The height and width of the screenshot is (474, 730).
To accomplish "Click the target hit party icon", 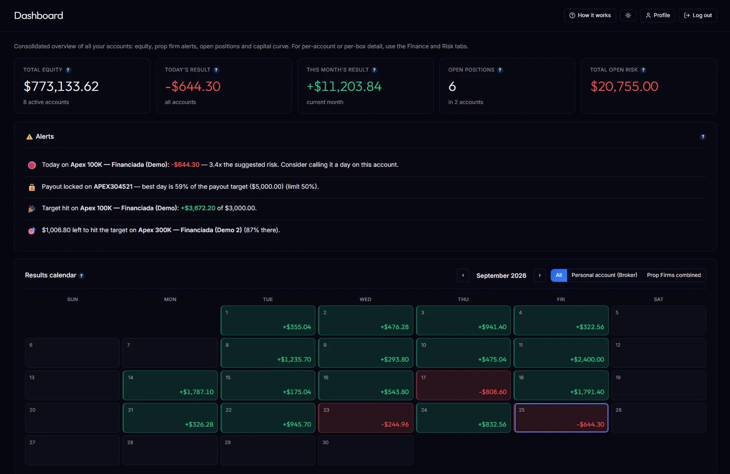I will click(32, 208).
